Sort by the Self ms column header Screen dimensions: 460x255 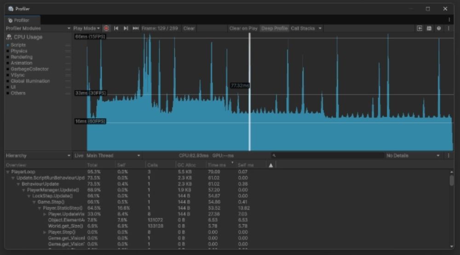pyautogui.click(x=245, y=165)
